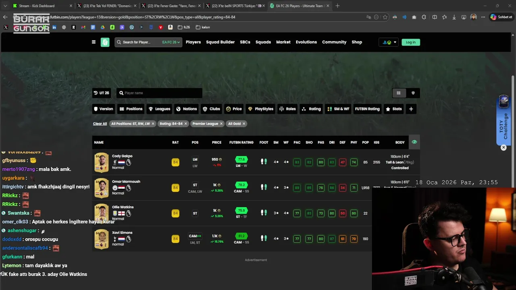Select EA FC 26 game version dropdown
The image size is (516, 290).
tap(171, 42)
